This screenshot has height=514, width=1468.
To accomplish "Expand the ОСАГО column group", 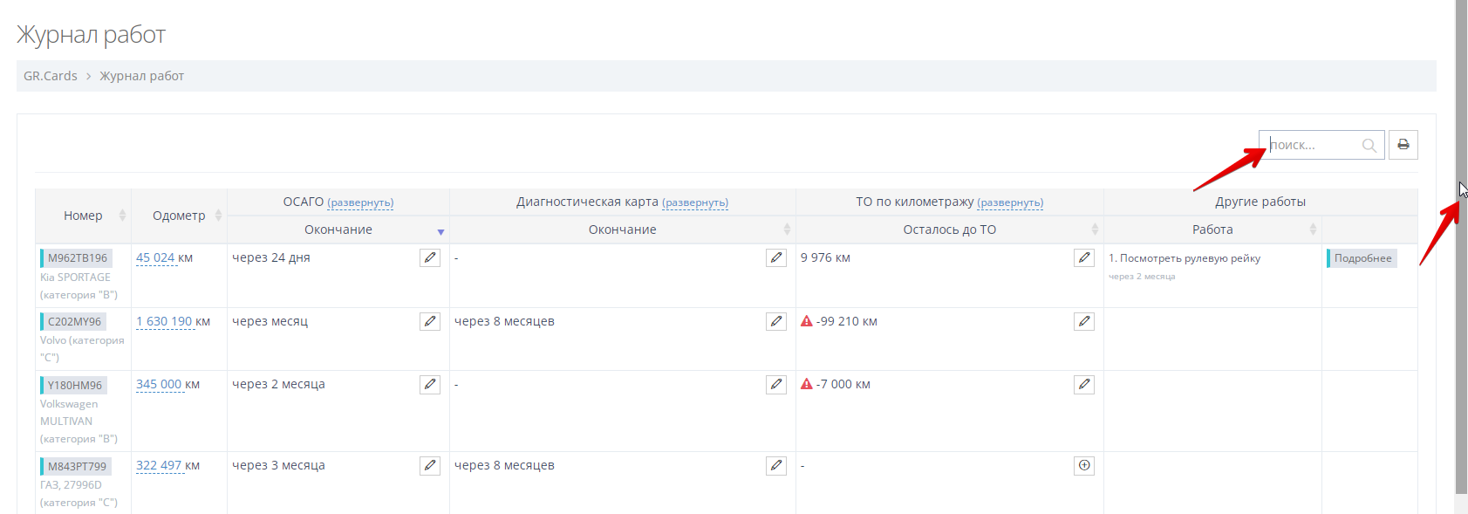I will 360,202.
